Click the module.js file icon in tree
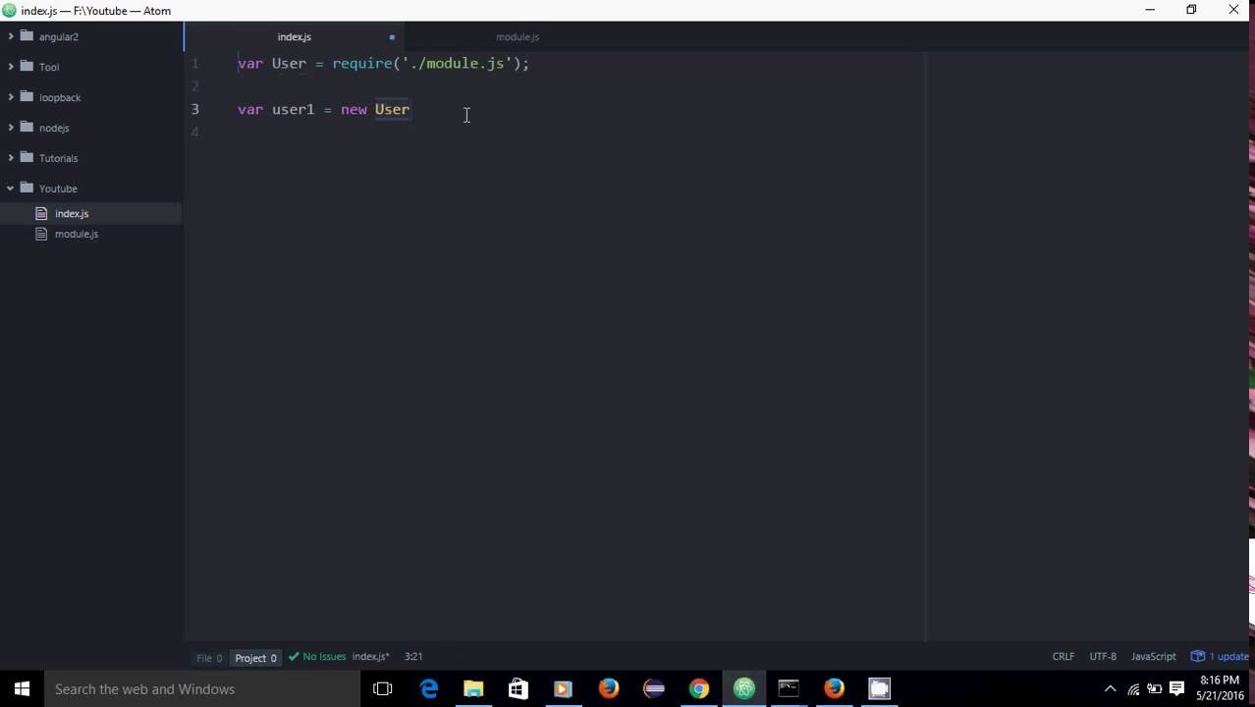Viewport: 1255px width, 707px height. click(41, 234)
